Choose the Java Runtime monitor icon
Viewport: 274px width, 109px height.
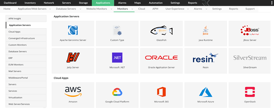point(205,31)
